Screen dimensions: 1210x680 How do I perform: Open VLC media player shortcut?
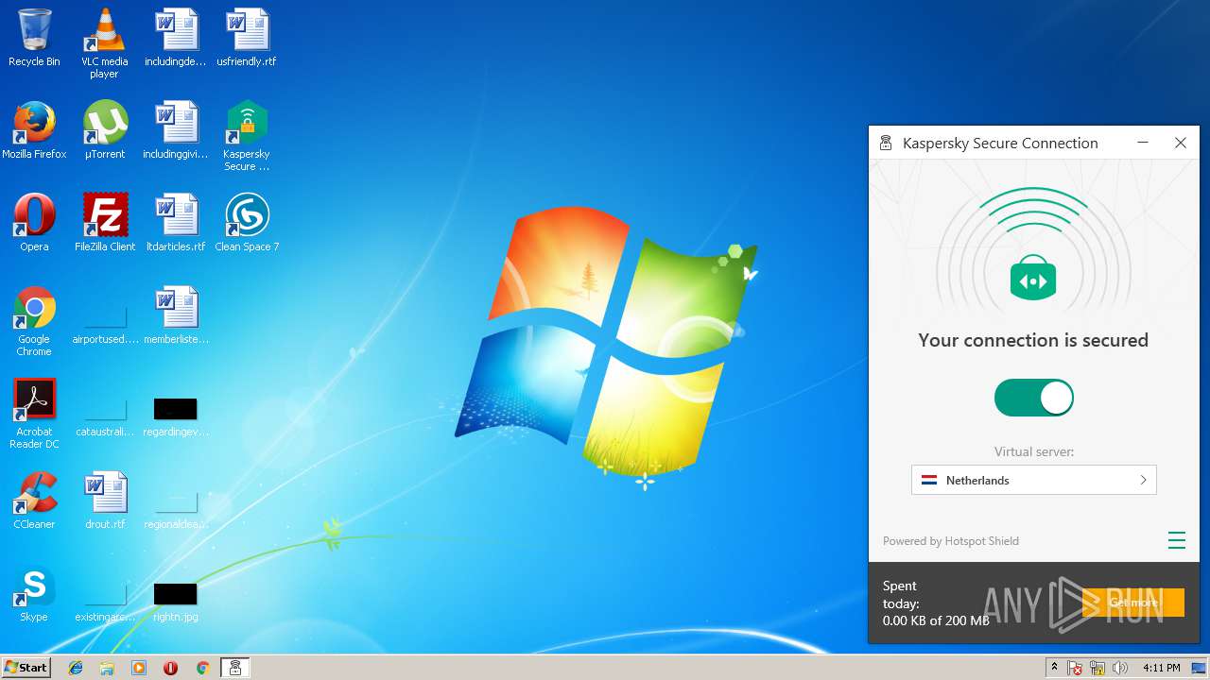(105, 43)
